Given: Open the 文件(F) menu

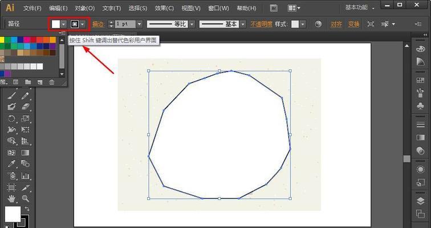Looking at the screenshot, I should pyautogui.click(x=32, y=9).
